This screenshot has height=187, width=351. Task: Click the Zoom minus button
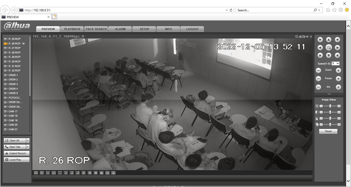point(318,70)
